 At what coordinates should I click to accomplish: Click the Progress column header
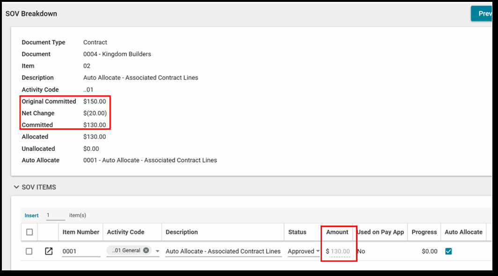(x=424, y=232)
